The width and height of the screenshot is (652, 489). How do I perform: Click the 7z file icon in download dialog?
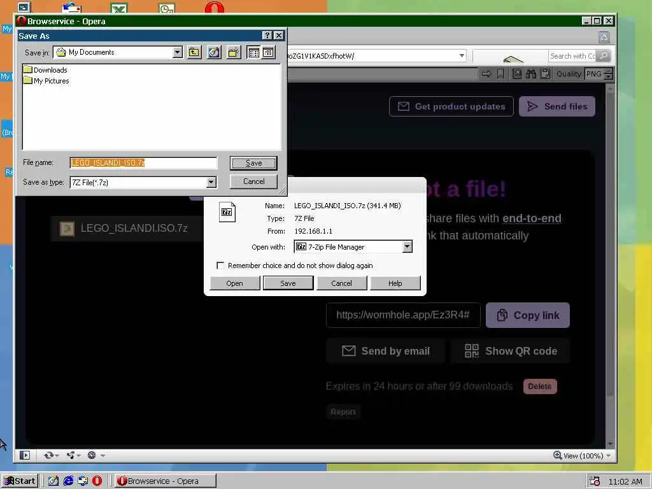227,212
